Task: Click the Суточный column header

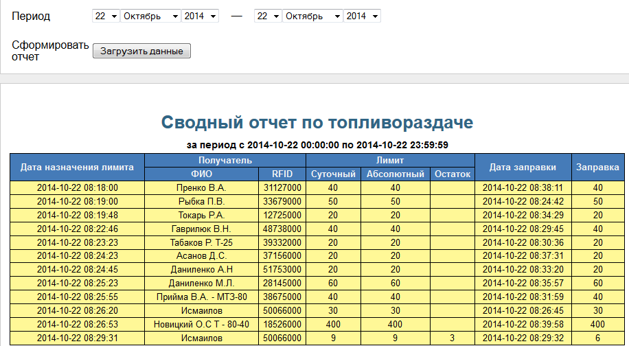Action: click(333, 174)
